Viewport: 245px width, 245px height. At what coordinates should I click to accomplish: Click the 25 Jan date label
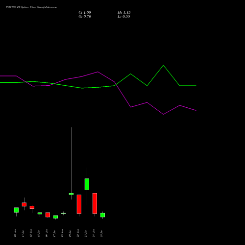coord(101,233)
